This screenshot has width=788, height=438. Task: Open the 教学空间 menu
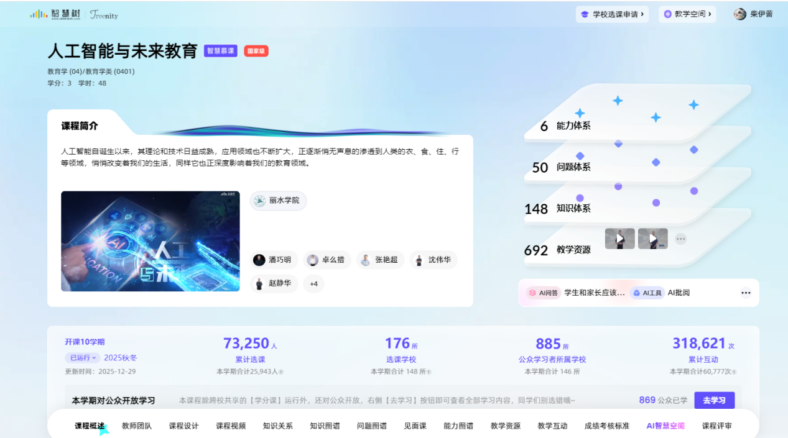click(x=687, y=14)
